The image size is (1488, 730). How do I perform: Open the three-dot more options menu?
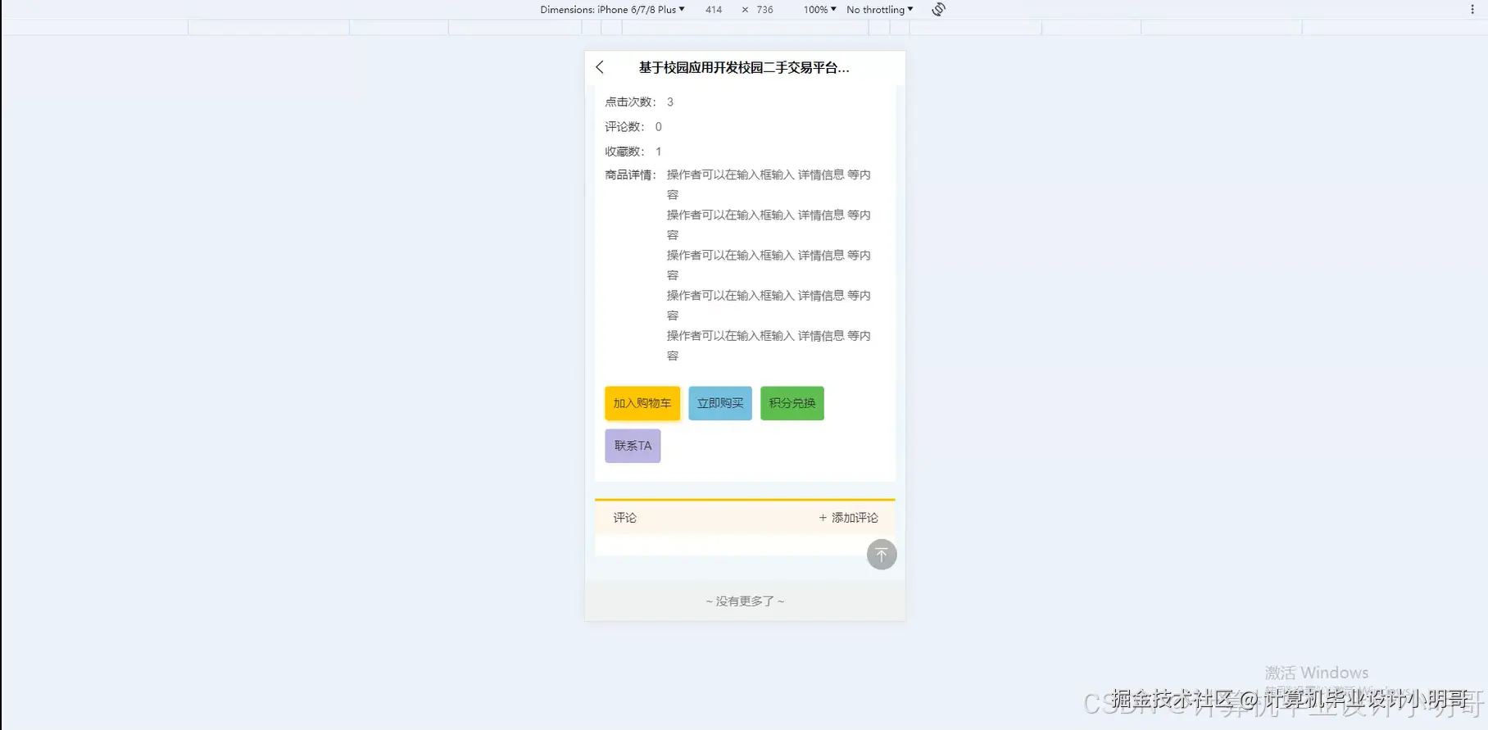[1472, 9]
